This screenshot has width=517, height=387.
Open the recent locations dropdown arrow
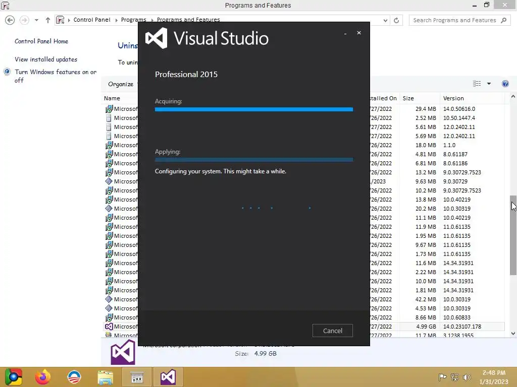(x=36, y=20)
